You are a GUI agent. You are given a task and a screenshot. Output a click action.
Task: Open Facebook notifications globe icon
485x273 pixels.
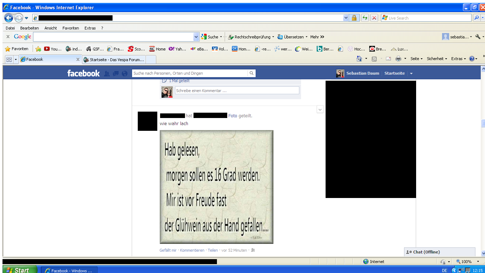[x=124, y=74]
